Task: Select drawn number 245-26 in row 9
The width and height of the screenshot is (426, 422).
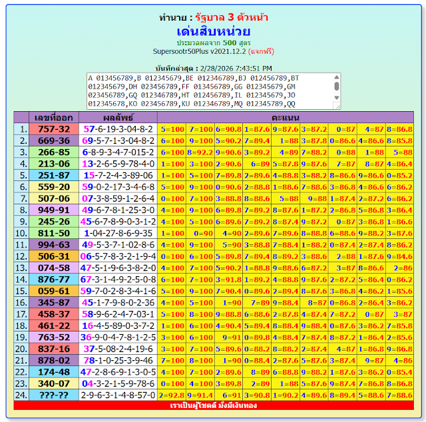Action: coord(54,222)
